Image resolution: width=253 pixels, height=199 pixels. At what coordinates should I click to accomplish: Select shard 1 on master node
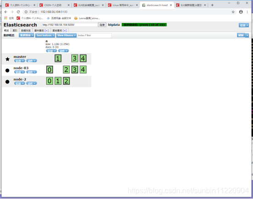tap(58, 58)
